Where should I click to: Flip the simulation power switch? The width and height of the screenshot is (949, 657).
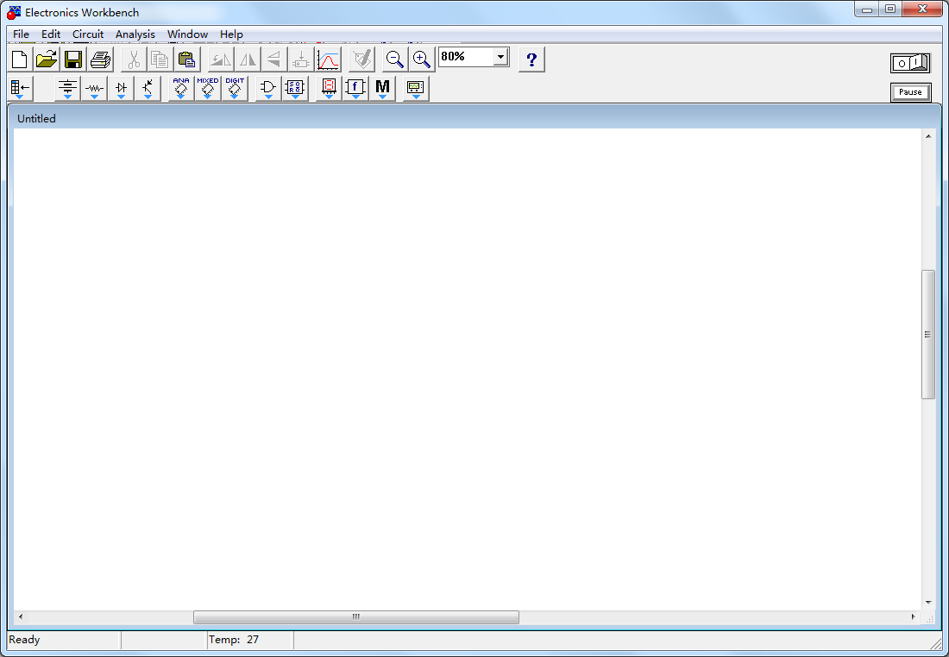[x=910, y=63]
